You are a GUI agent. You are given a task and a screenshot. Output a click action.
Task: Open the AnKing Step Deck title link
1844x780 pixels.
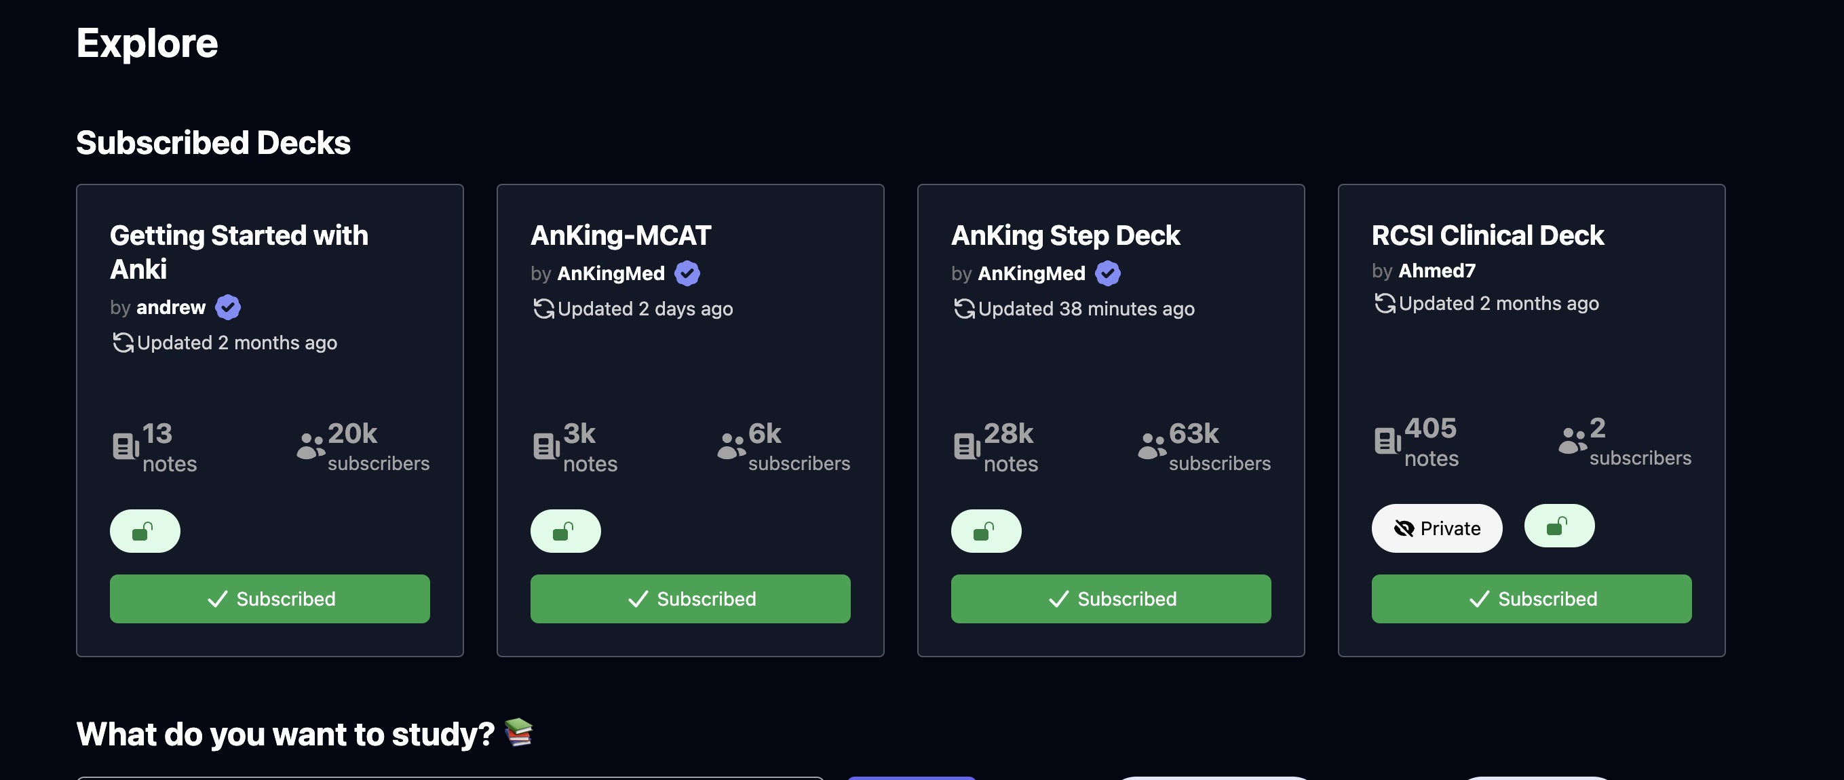(x=1065, y=235)
